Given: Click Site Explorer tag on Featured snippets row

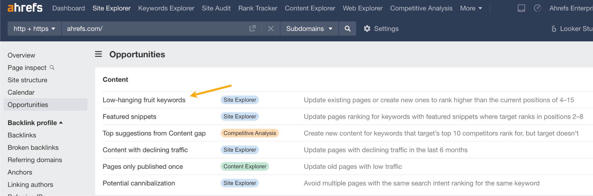Looking at the screenshot, I should [240, 116].
